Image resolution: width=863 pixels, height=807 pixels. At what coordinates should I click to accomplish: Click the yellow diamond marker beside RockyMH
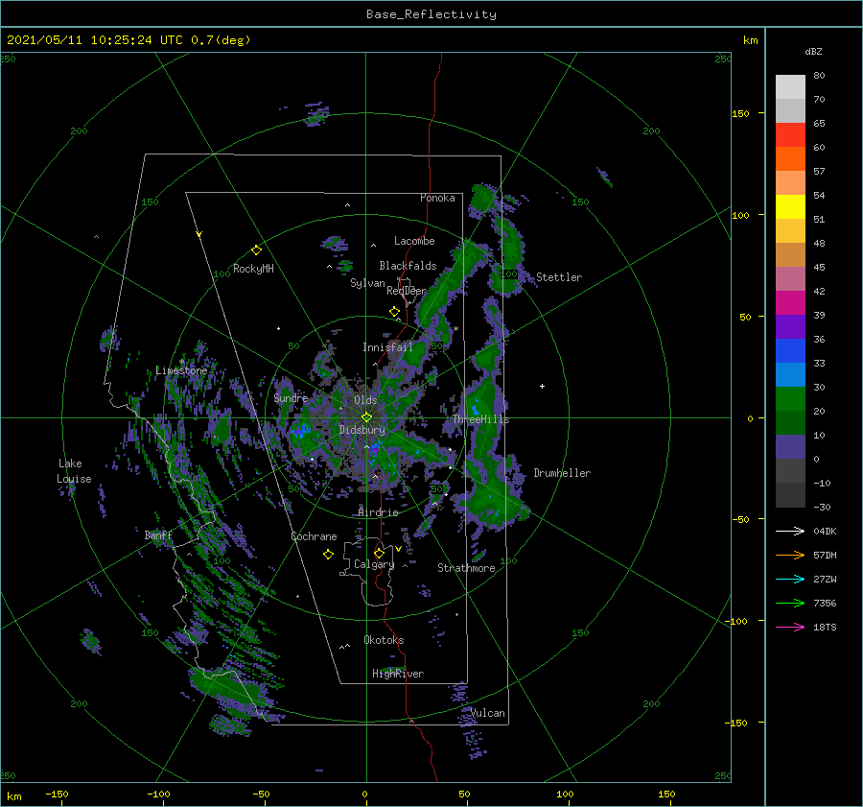click(256, 250)
